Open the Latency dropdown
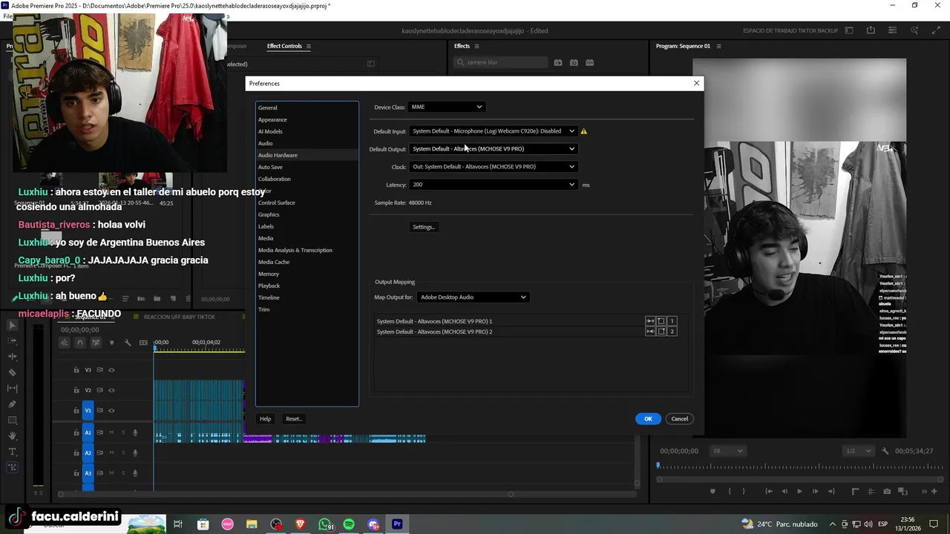The image size is (950, 534). 494,185
